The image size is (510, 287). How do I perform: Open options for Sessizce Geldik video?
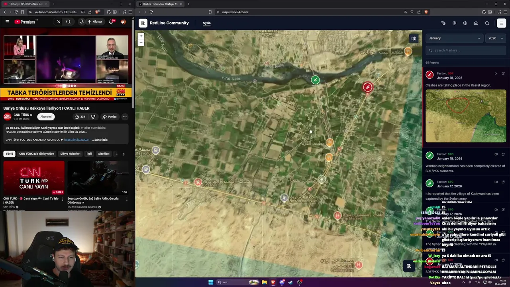coord(127,199)
